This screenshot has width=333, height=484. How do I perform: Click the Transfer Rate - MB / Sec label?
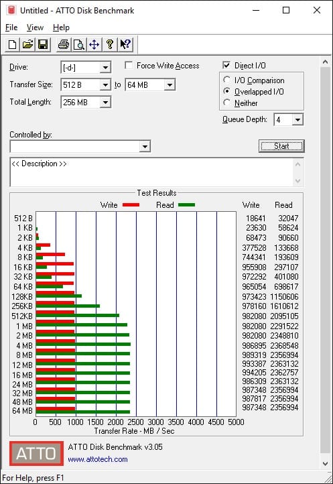click(x=134, y=431)
